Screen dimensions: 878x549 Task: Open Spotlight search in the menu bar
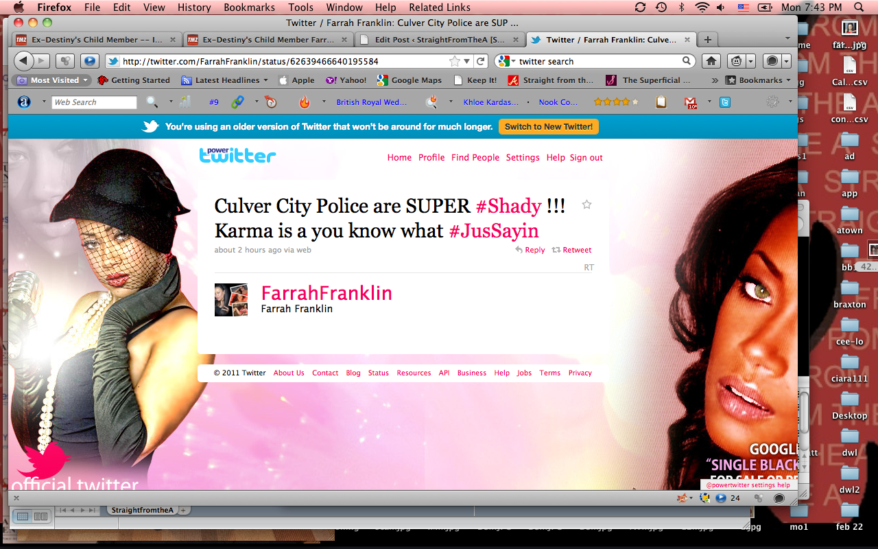(x=859, y=8)
